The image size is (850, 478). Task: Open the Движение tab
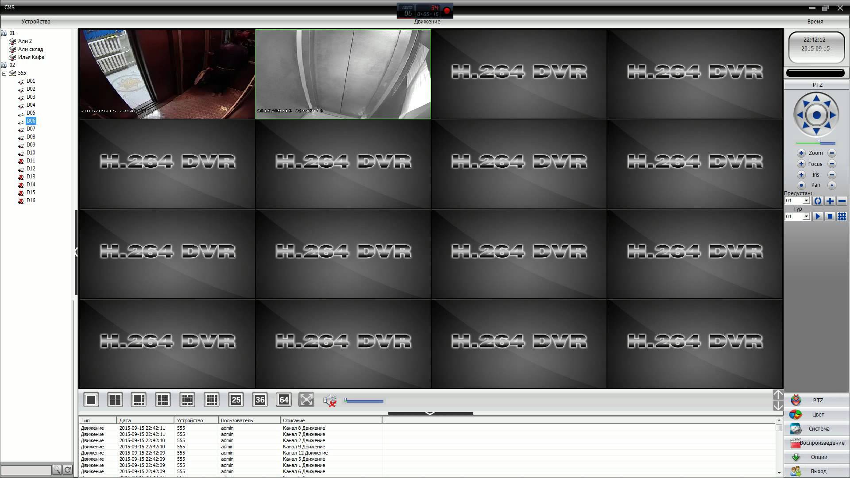point(427,22)
